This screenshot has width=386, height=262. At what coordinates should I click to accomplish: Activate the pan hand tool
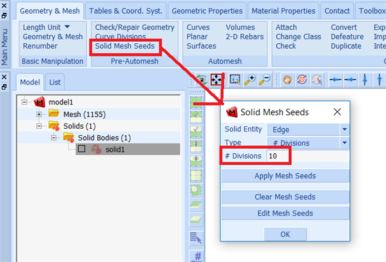click(x=287, y=80)
